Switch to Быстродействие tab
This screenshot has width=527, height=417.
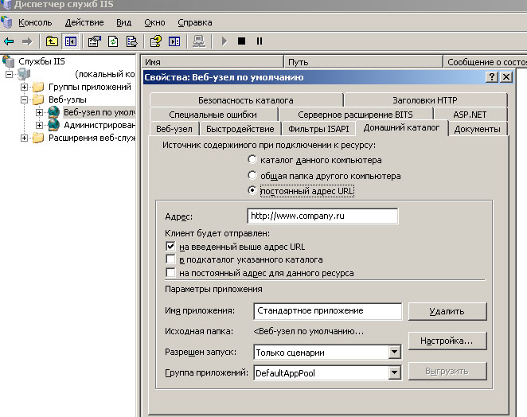pos(240,129)
